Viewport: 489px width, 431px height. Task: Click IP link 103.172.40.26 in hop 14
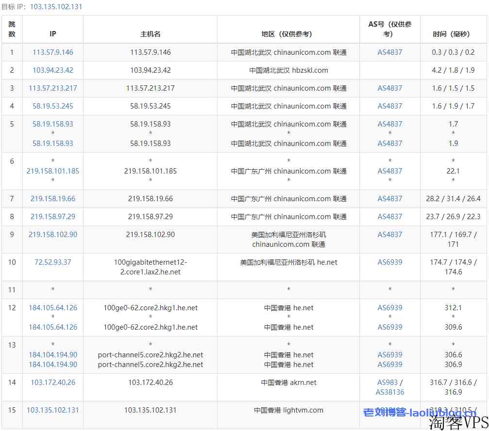pyautogui.click(x=53, y=383)
